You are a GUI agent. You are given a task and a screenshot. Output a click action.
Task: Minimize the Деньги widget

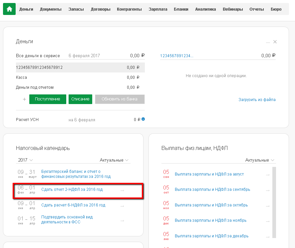268,43
